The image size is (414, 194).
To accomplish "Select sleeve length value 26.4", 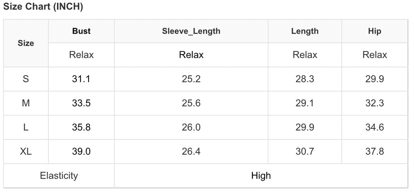I will click(x=191, y=152).
